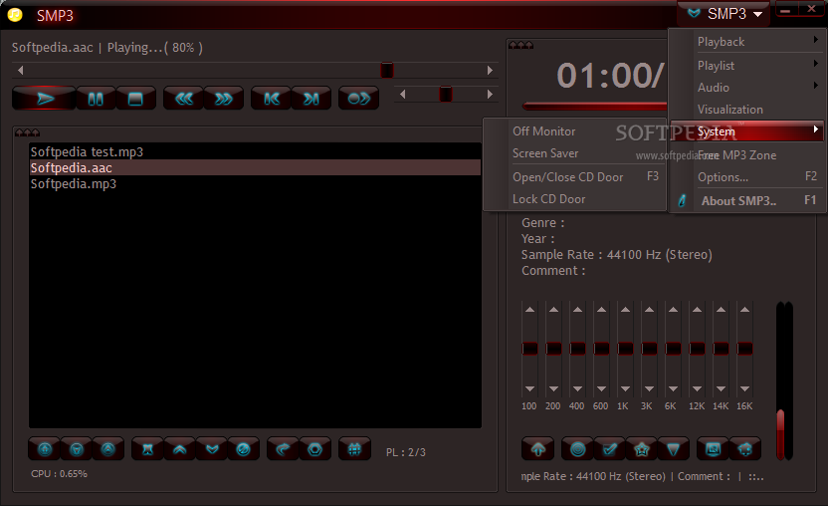Click left arrow of the small transport slider
This screenshot has height=506, width=828.
pyautogui.click(x=402, y=94)
